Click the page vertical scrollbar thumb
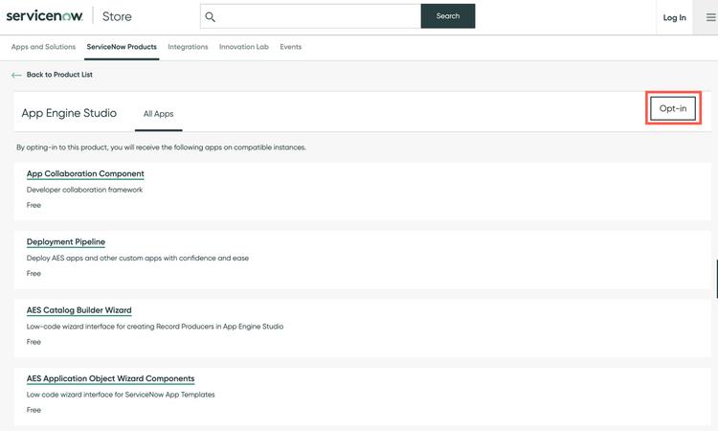The image size is (718, 431). click(717, 279)
